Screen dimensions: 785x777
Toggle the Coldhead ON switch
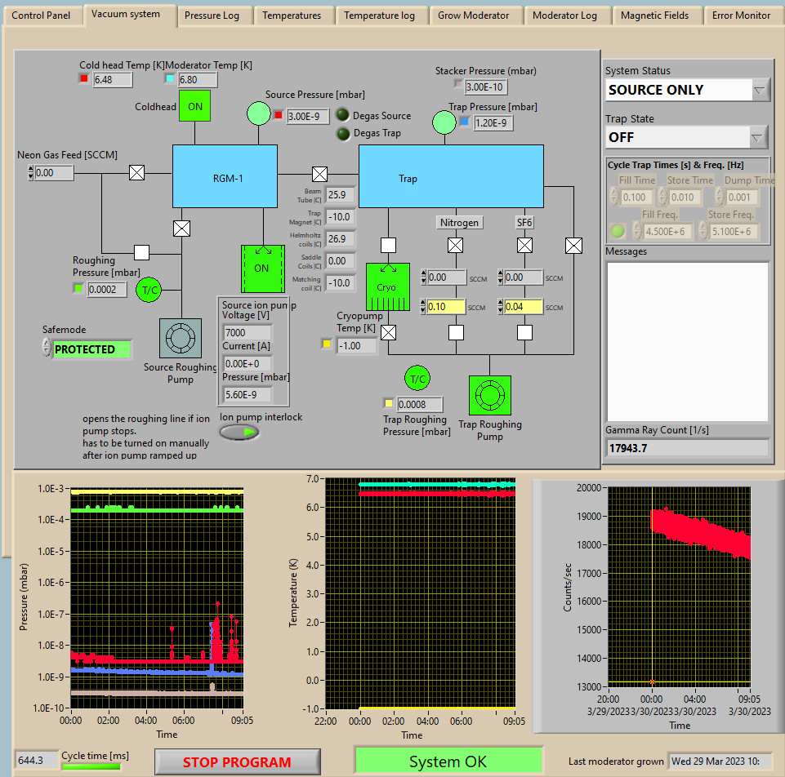point(195,106)
